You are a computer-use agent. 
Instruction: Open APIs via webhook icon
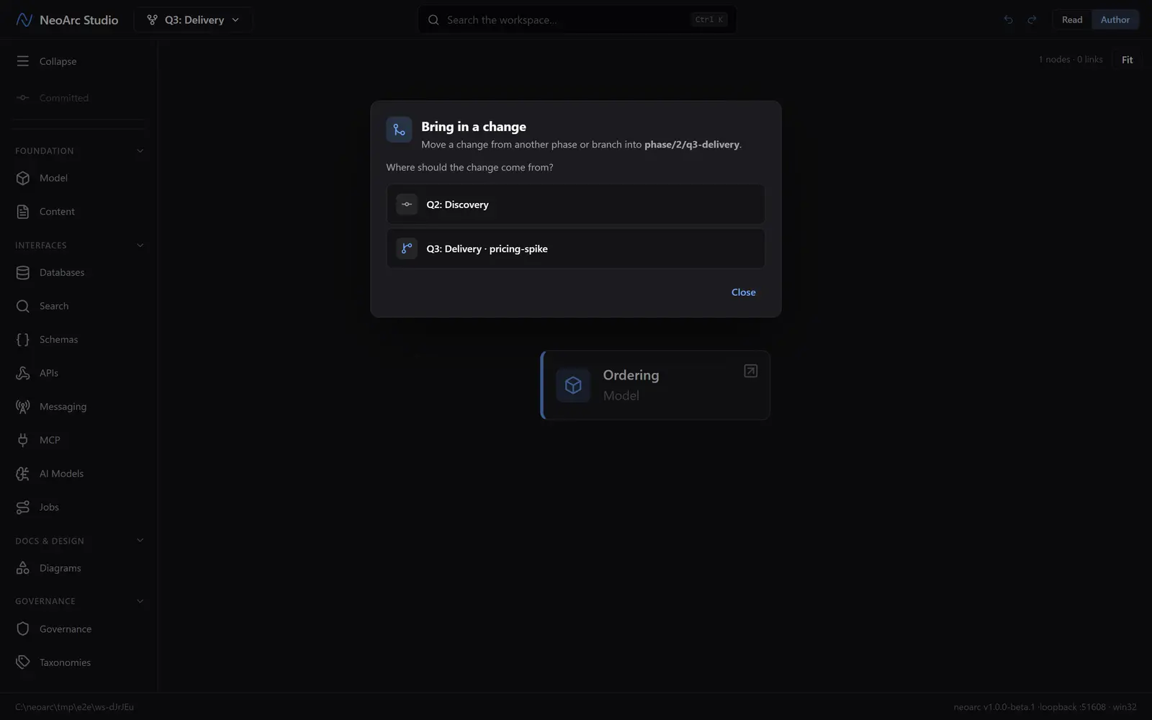(x=23, y=373)
